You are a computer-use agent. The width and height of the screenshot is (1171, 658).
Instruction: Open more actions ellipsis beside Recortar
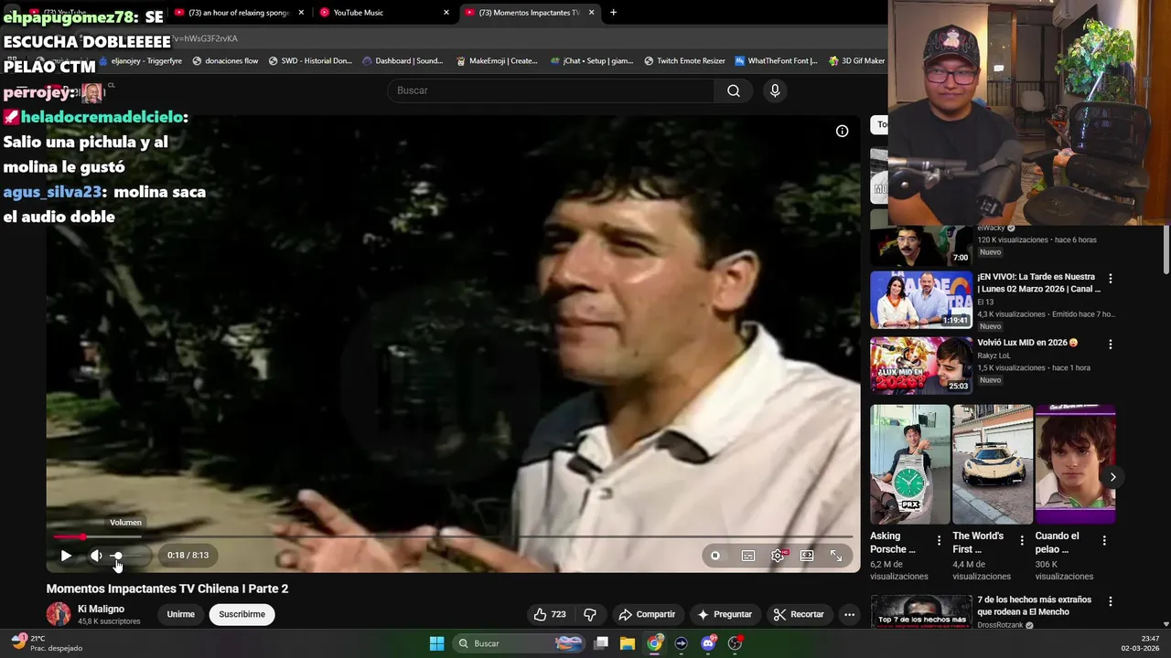(x=849, y=614)
